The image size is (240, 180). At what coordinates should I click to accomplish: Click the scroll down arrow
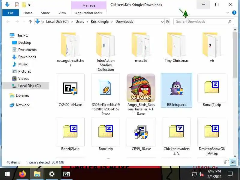pyautogui.click(x=235, y=156)
